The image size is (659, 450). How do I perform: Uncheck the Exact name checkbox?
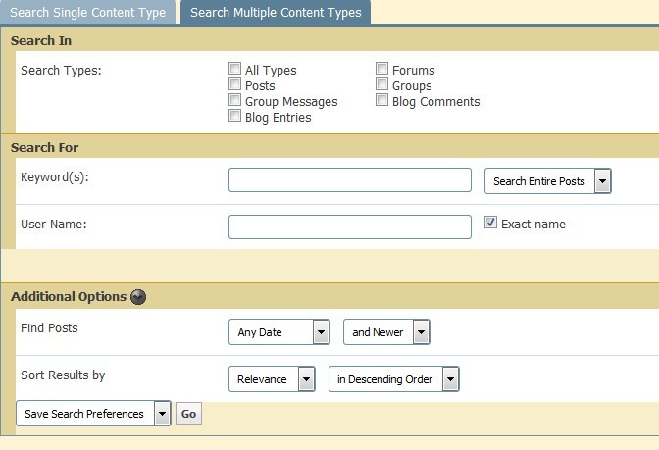(491, 224)
